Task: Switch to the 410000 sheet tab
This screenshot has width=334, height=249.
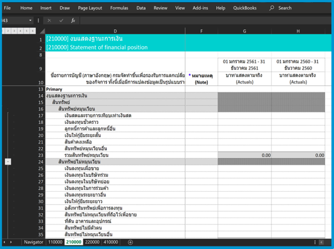Action: click(111, 242)
